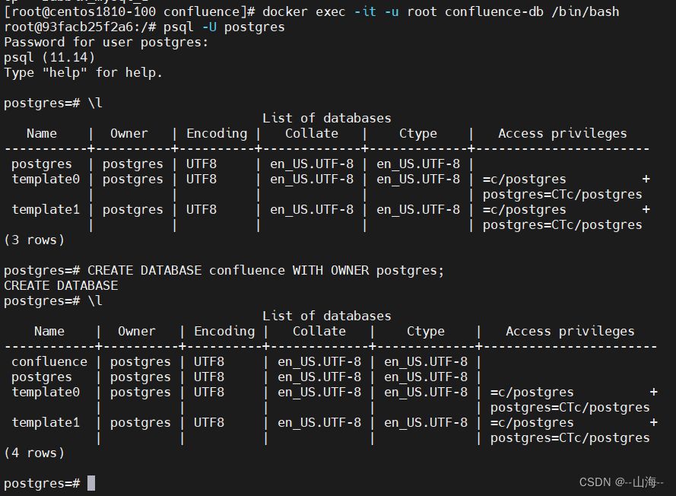Click the CSDN watermark text
Image resolution: width=676 pixels, height=496 pixels.
click(x=621, y=482)
